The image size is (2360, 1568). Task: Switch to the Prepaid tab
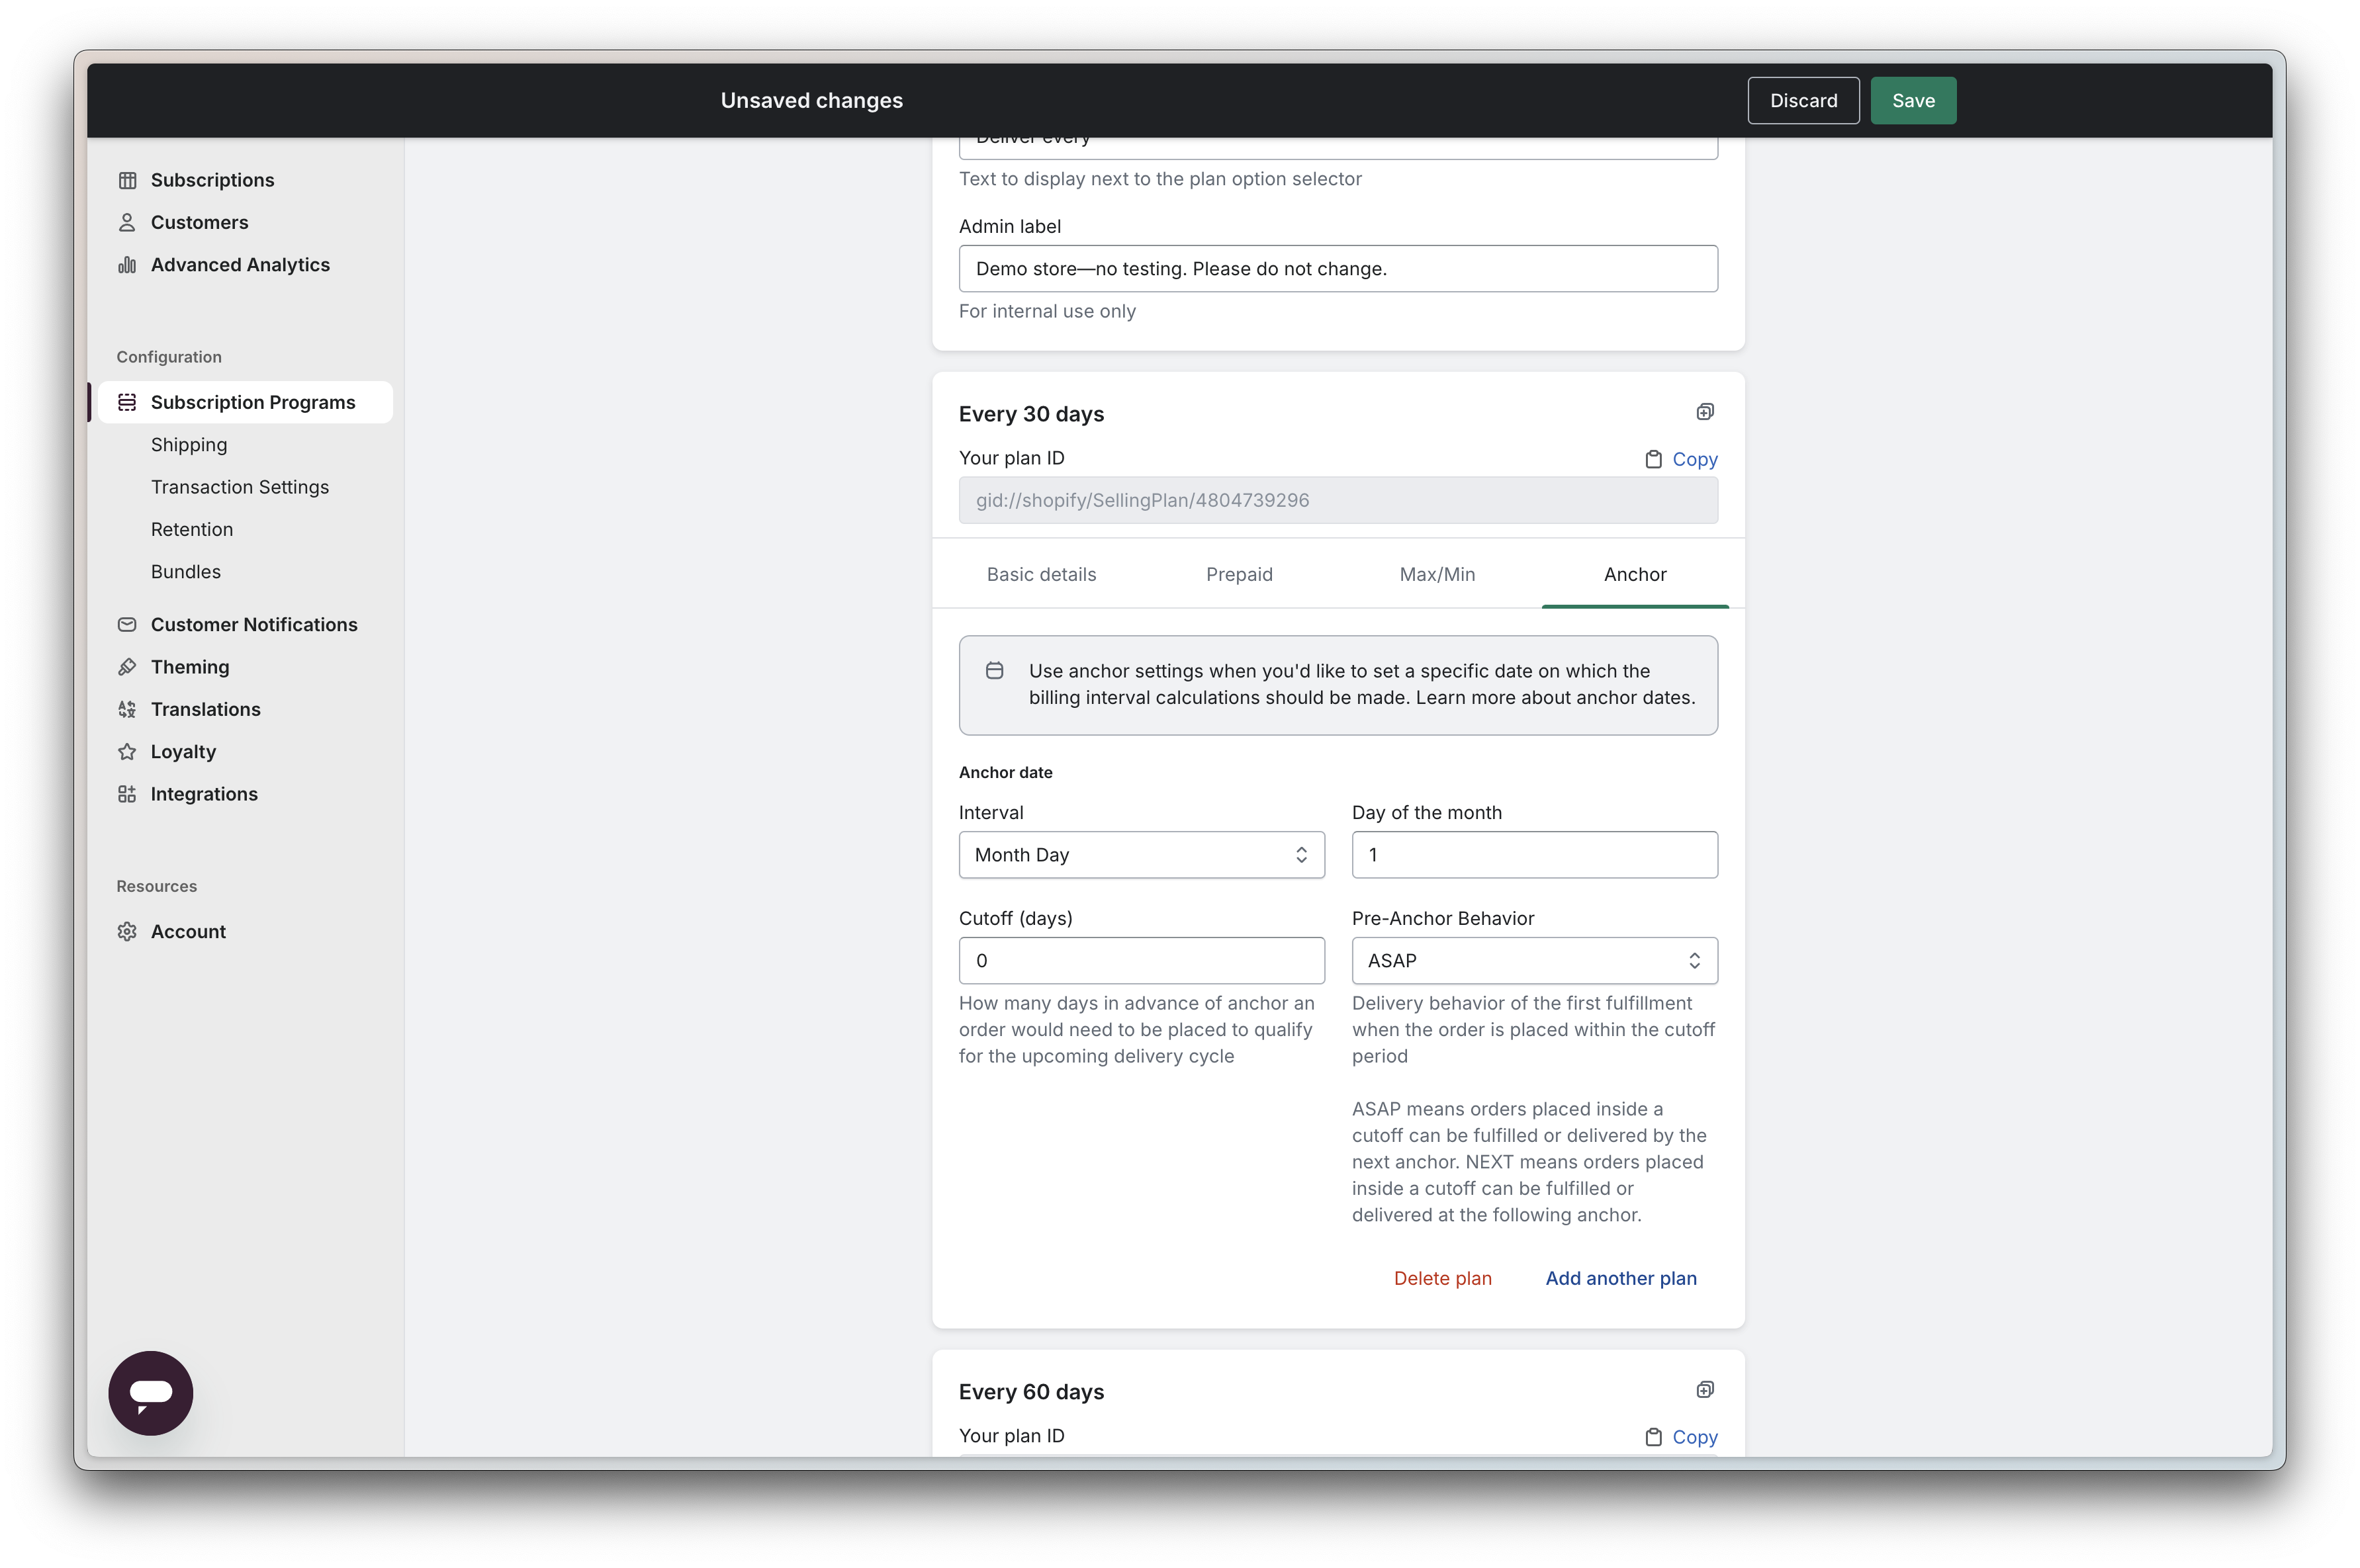click(1239, 574)
